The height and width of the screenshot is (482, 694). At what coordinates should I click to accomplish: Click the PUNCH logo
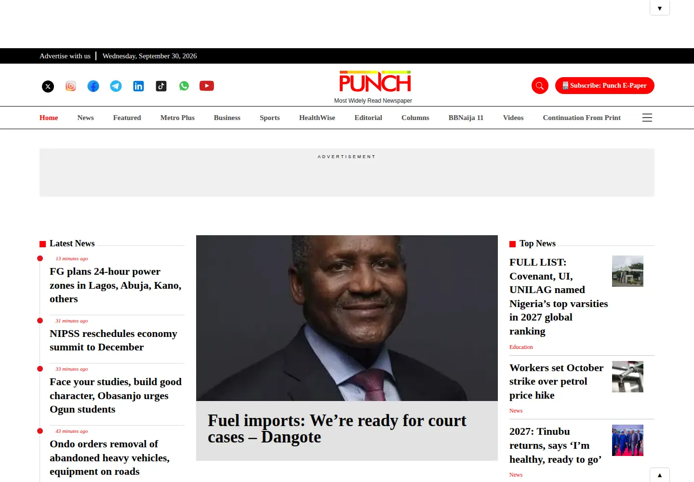click(x=375, y=81)
